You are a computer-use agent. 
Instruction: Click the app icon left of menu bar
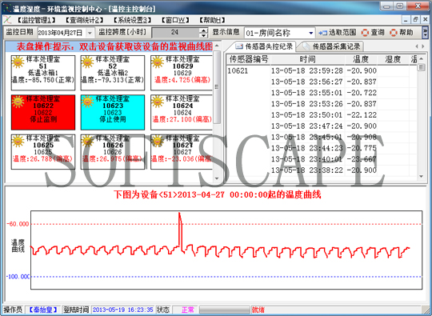[x=8, y=20]
